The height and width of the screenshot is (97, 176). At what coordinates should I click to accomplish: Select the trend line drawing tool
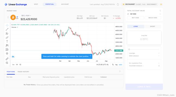pyautogui.click(x=7, y=29)
